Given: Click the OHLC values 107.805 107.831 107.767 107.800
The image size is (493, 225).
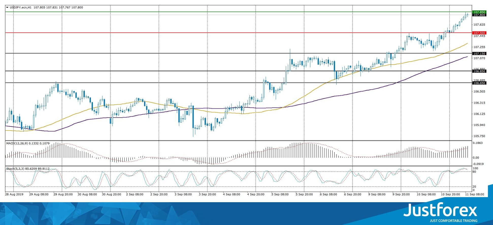Looking at the screenshot, I should 58,8.
